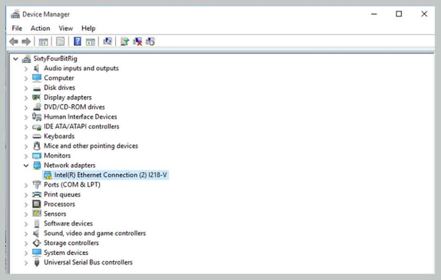This screenshot has height=280, width=441.
Task: Select the Ports (COM & LPT) entry
Action: 72,185
